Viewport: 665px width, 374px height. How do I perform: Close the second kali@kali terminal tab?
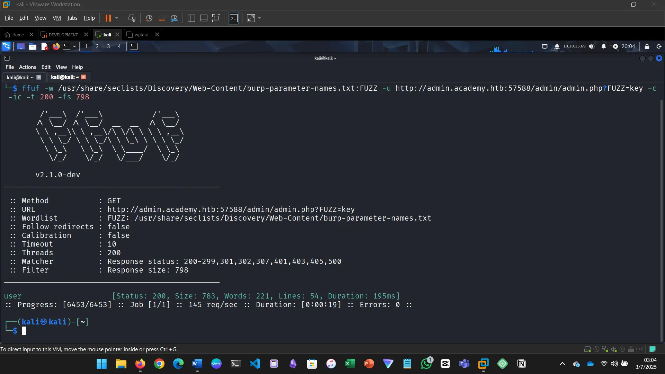click(x=84, y=77)
